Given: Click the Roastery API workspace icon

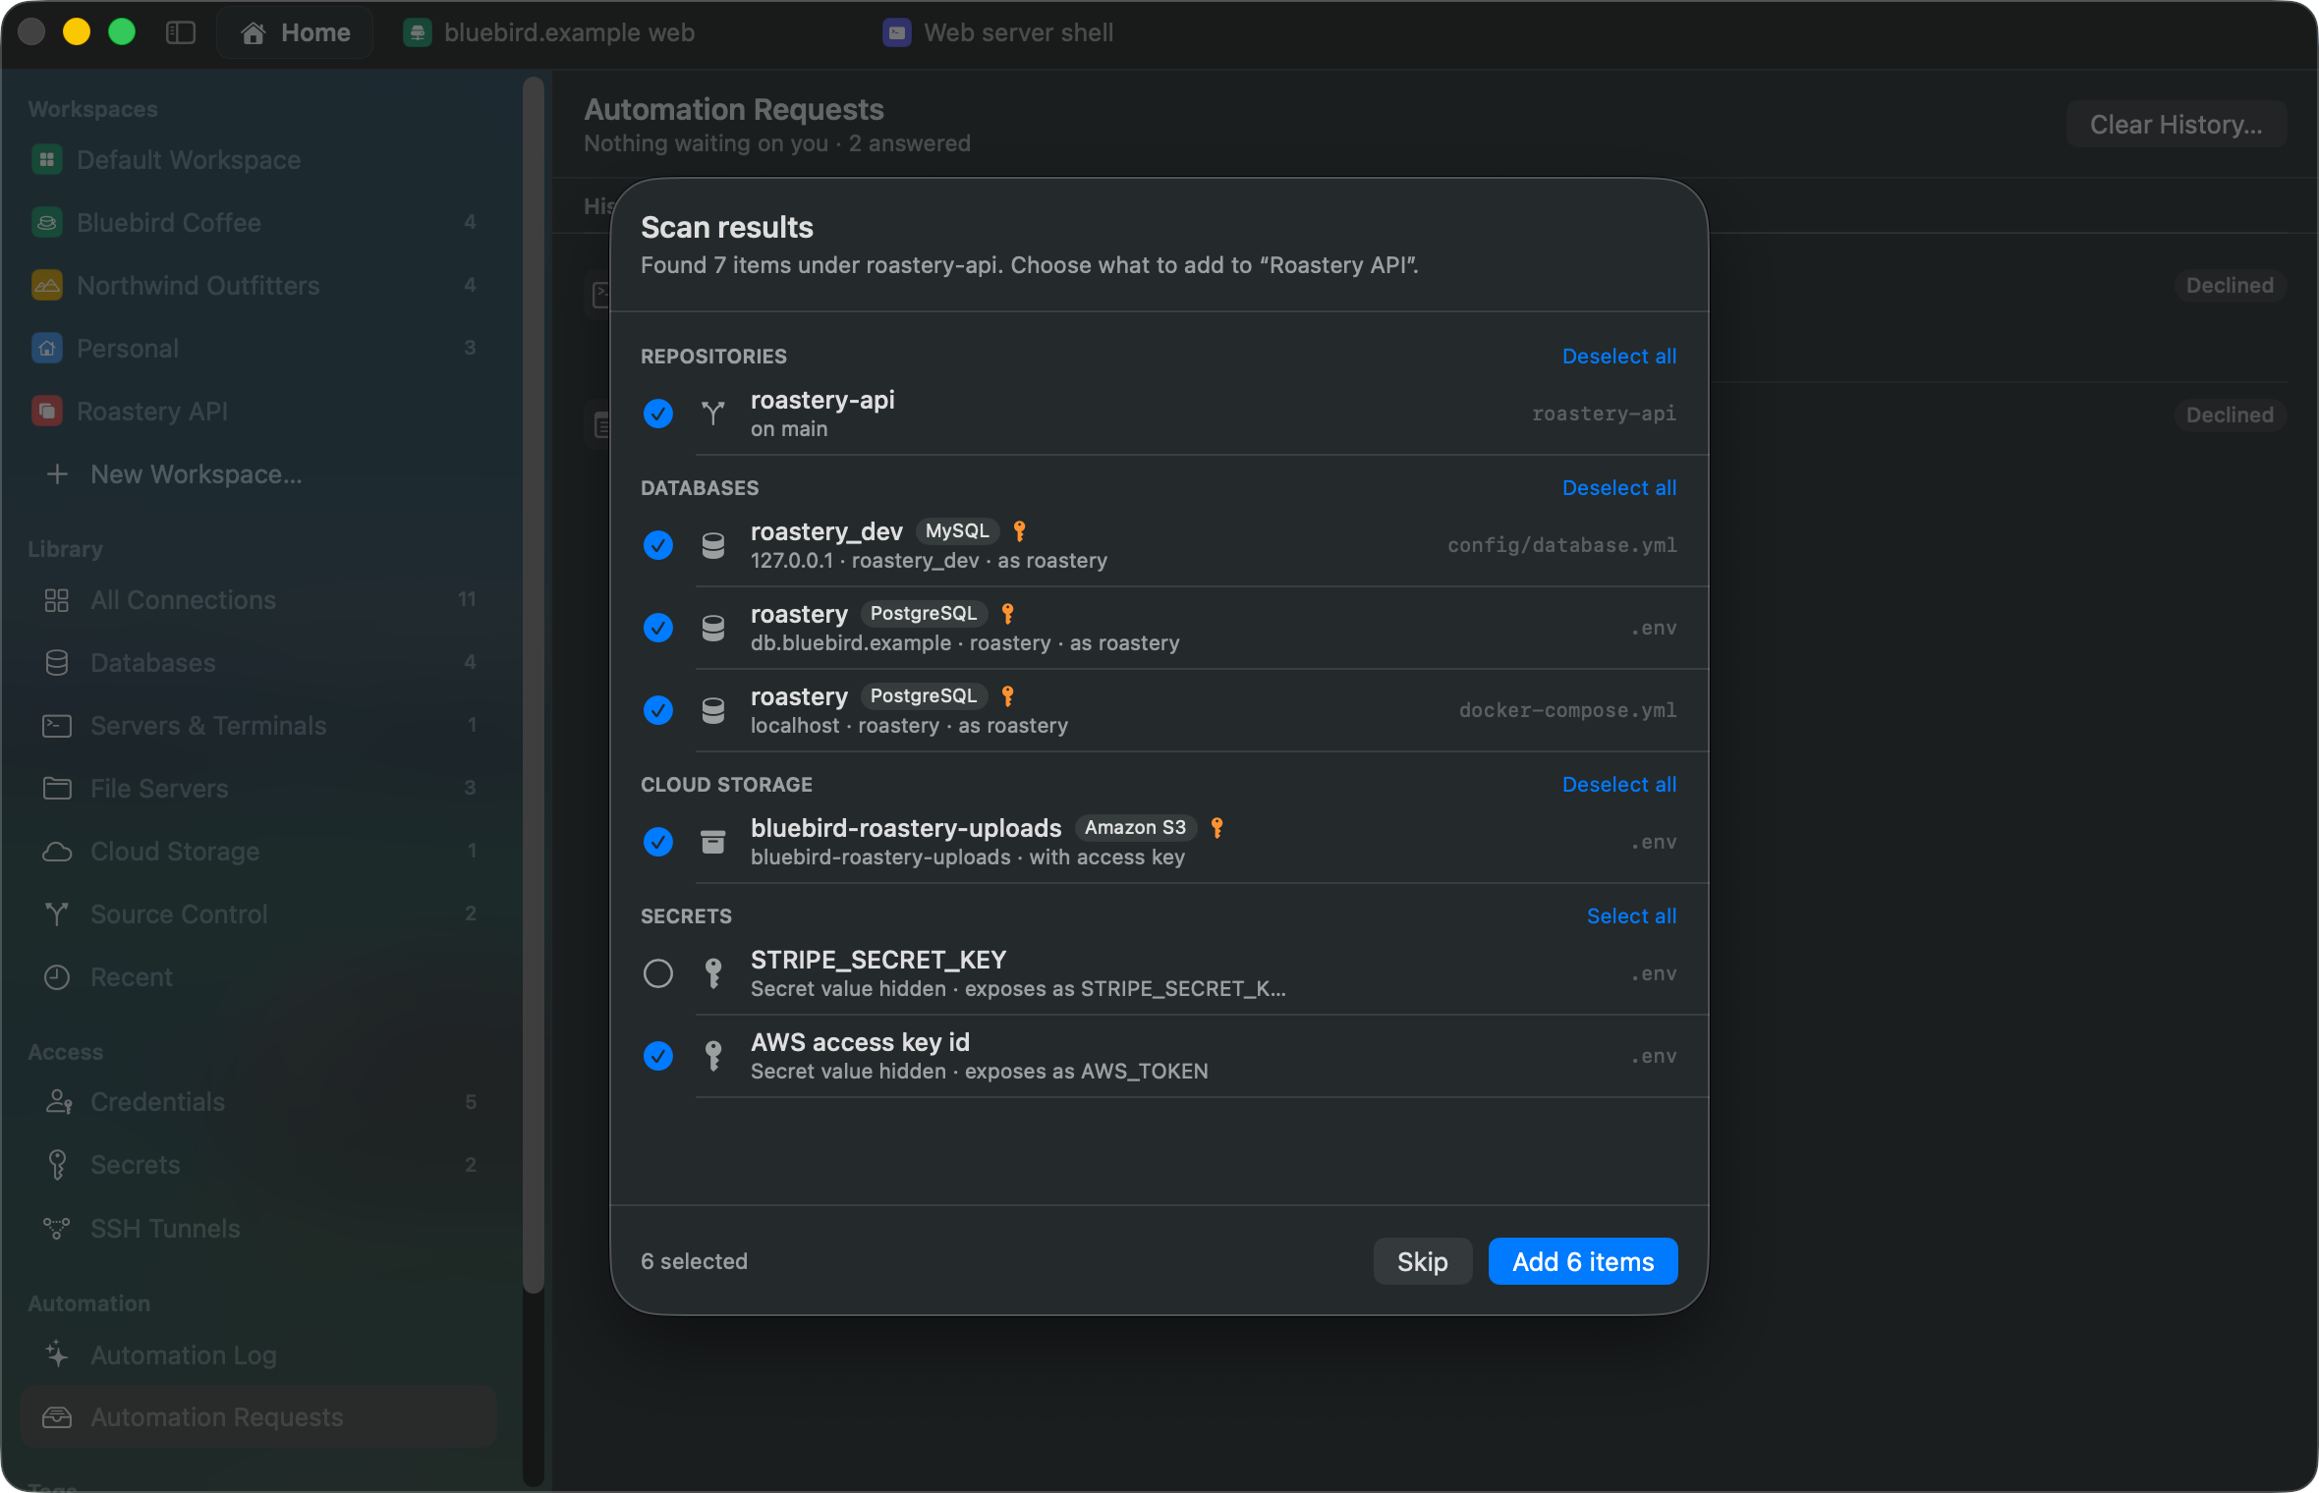Looking at the screenshot, I should [x=47, y=411].
